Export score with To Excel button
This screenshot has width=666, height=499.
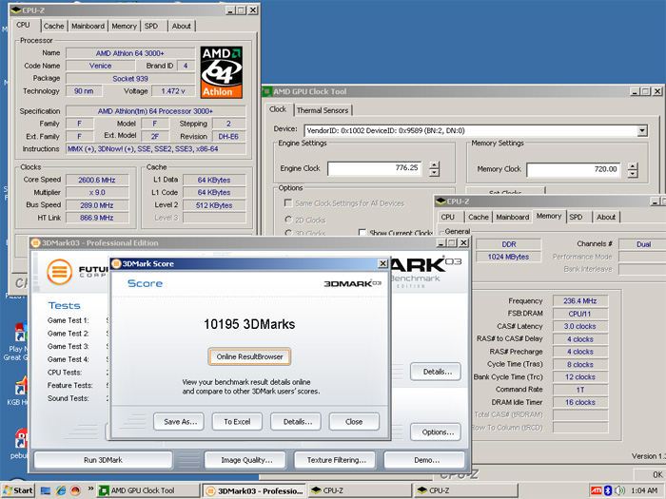click(237, 422)
